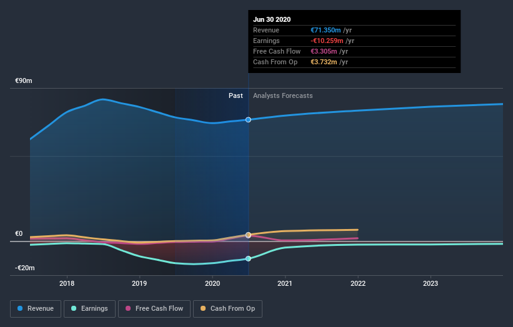Click the Analysts Forecasts label
This screenshot has height=327, width=513.
point(282,95)
